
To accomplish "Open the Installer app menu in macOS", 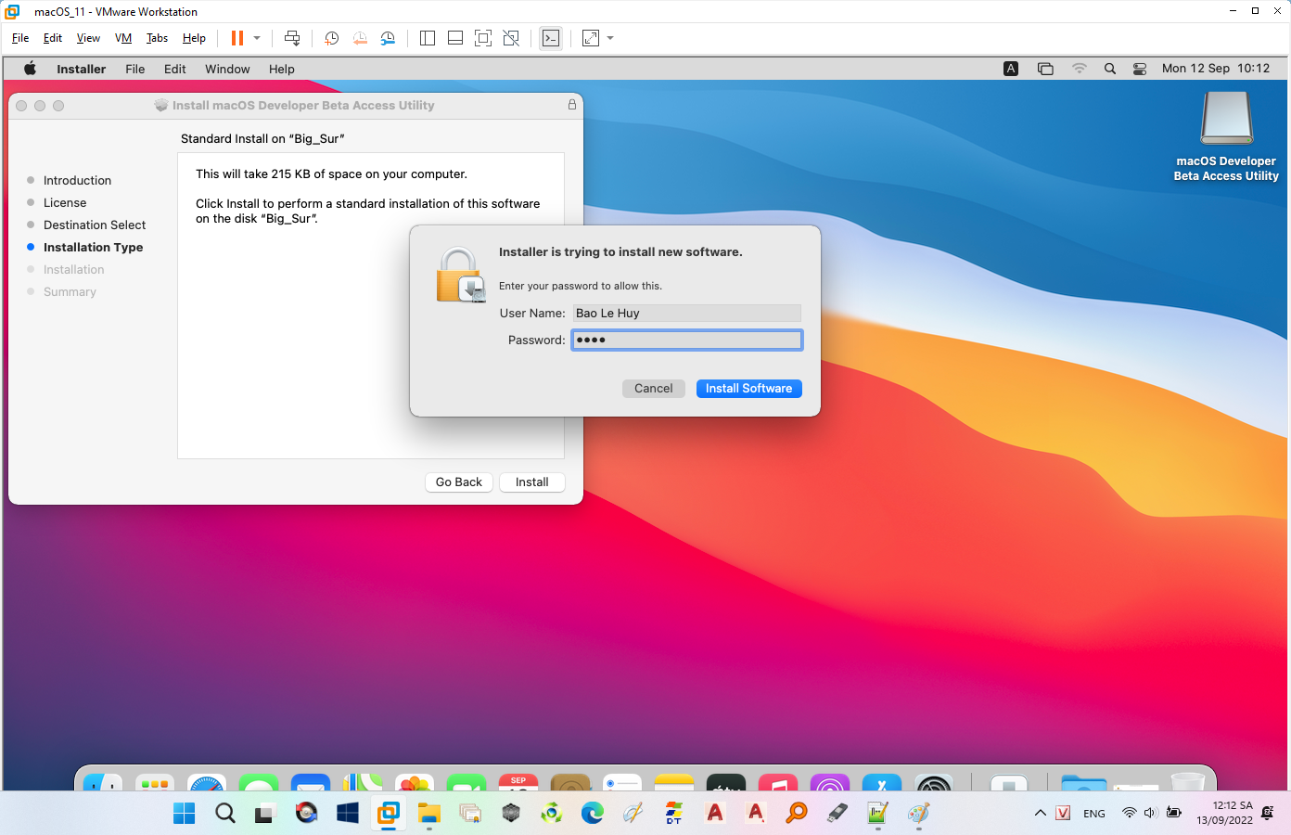I will tap(82, 69).
